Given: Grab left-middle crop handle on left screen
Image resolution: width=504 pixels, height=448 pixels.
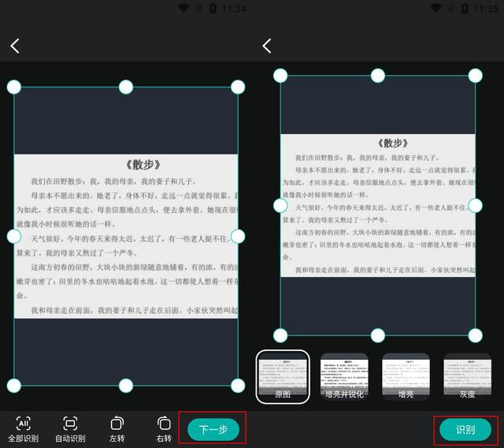Looking at the screenshot, I should click(14, 236).
